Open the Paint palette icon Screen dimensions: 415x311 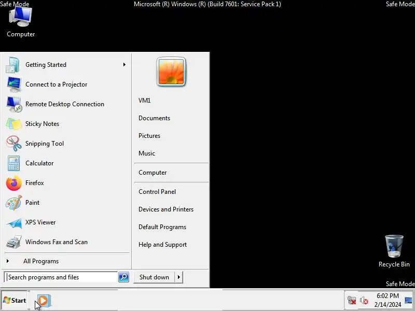click(14, 203)
